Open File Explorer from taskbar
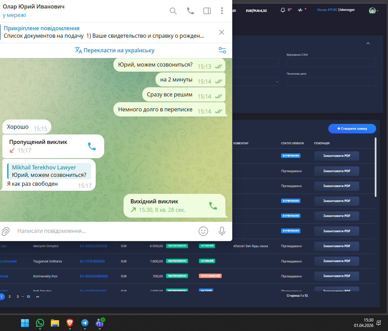This screenshot has width=388, height=331. click(x=55, y=323)
